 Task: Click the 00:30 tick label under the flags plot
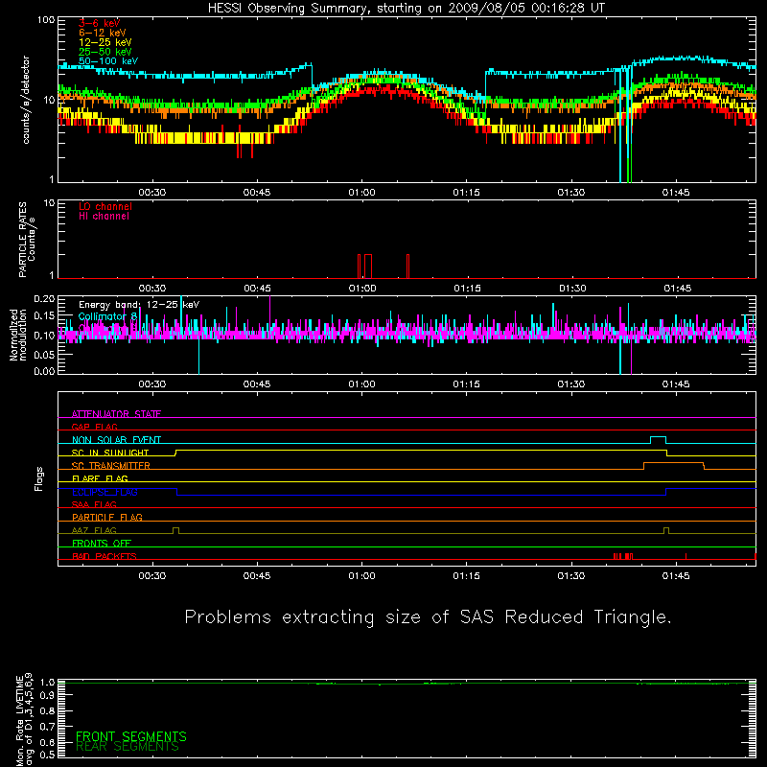pyautogui.click(x=152, y=576)
